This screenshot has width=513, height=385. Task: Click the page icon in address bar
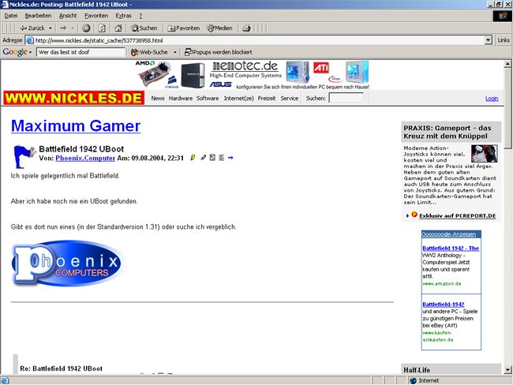click(x=30, y=40)
